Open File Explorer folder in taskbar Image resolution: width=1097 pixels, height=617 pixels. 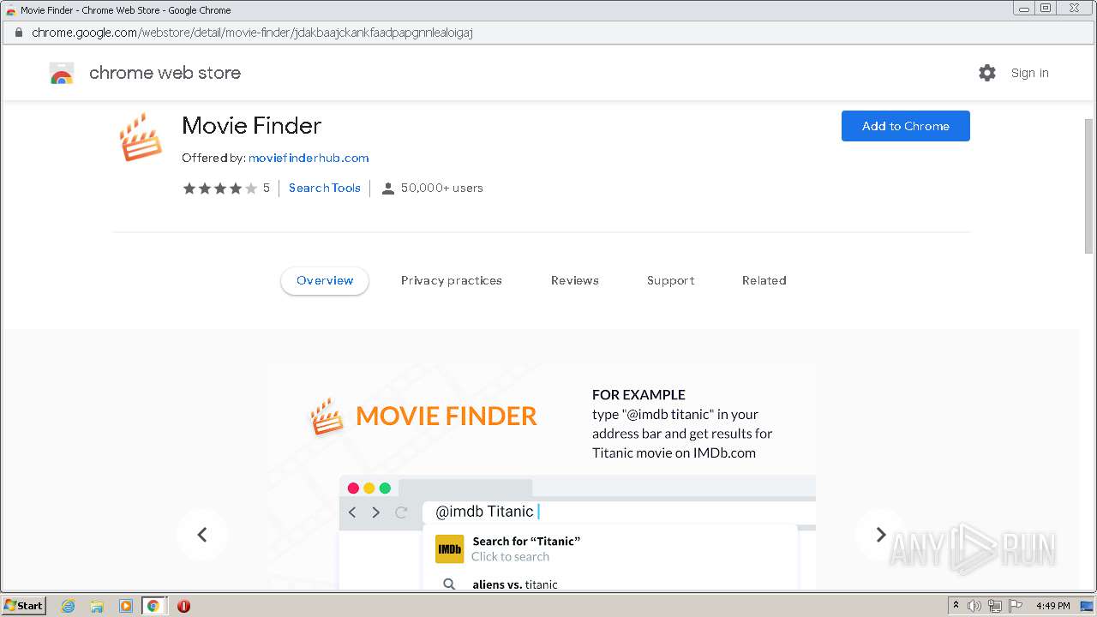[x=97, y=606]
